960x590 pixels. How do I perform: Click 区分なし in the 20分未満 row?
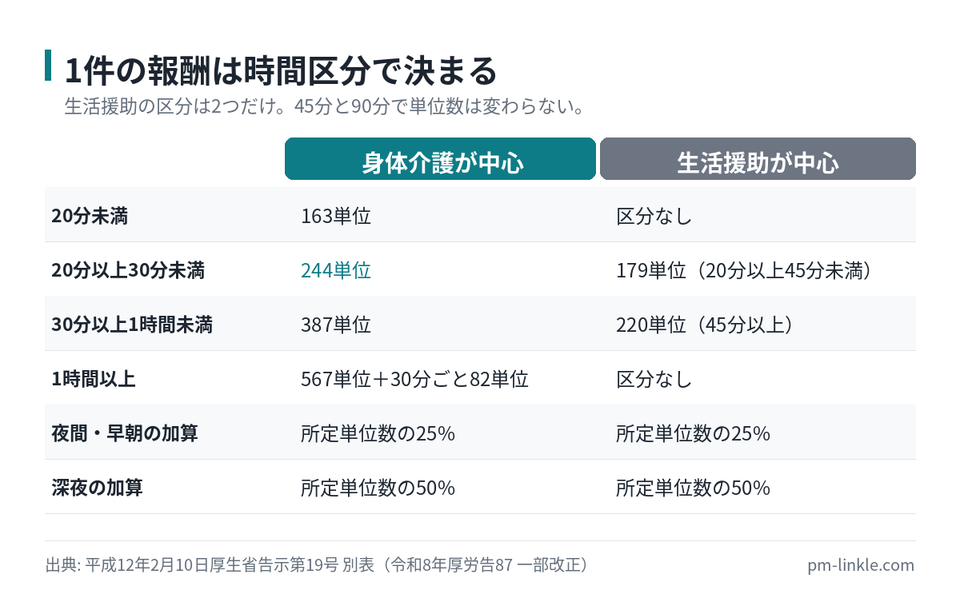(x=654, y=216)
